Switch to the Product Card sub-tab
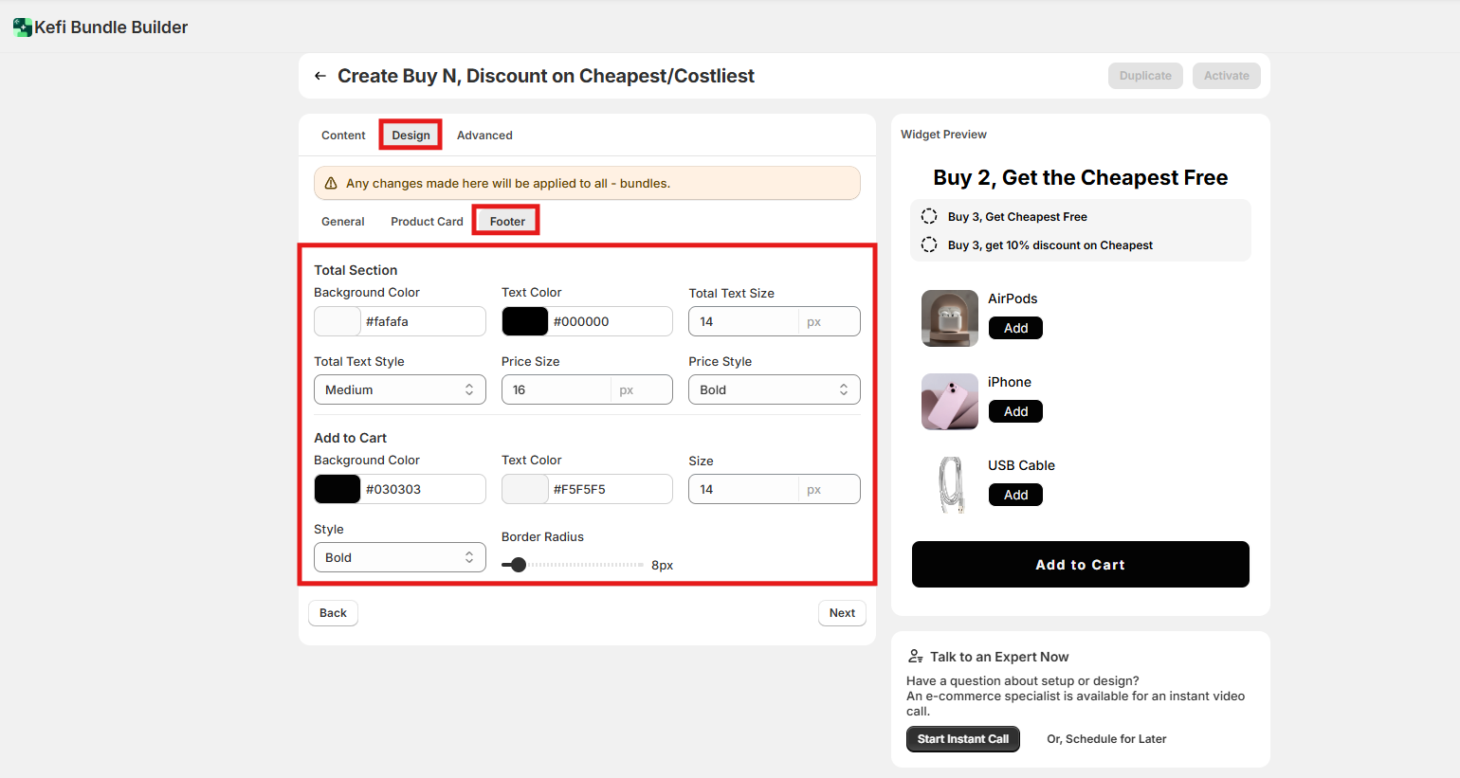The width and height of the screenshot is (1460, 778). 427,222
